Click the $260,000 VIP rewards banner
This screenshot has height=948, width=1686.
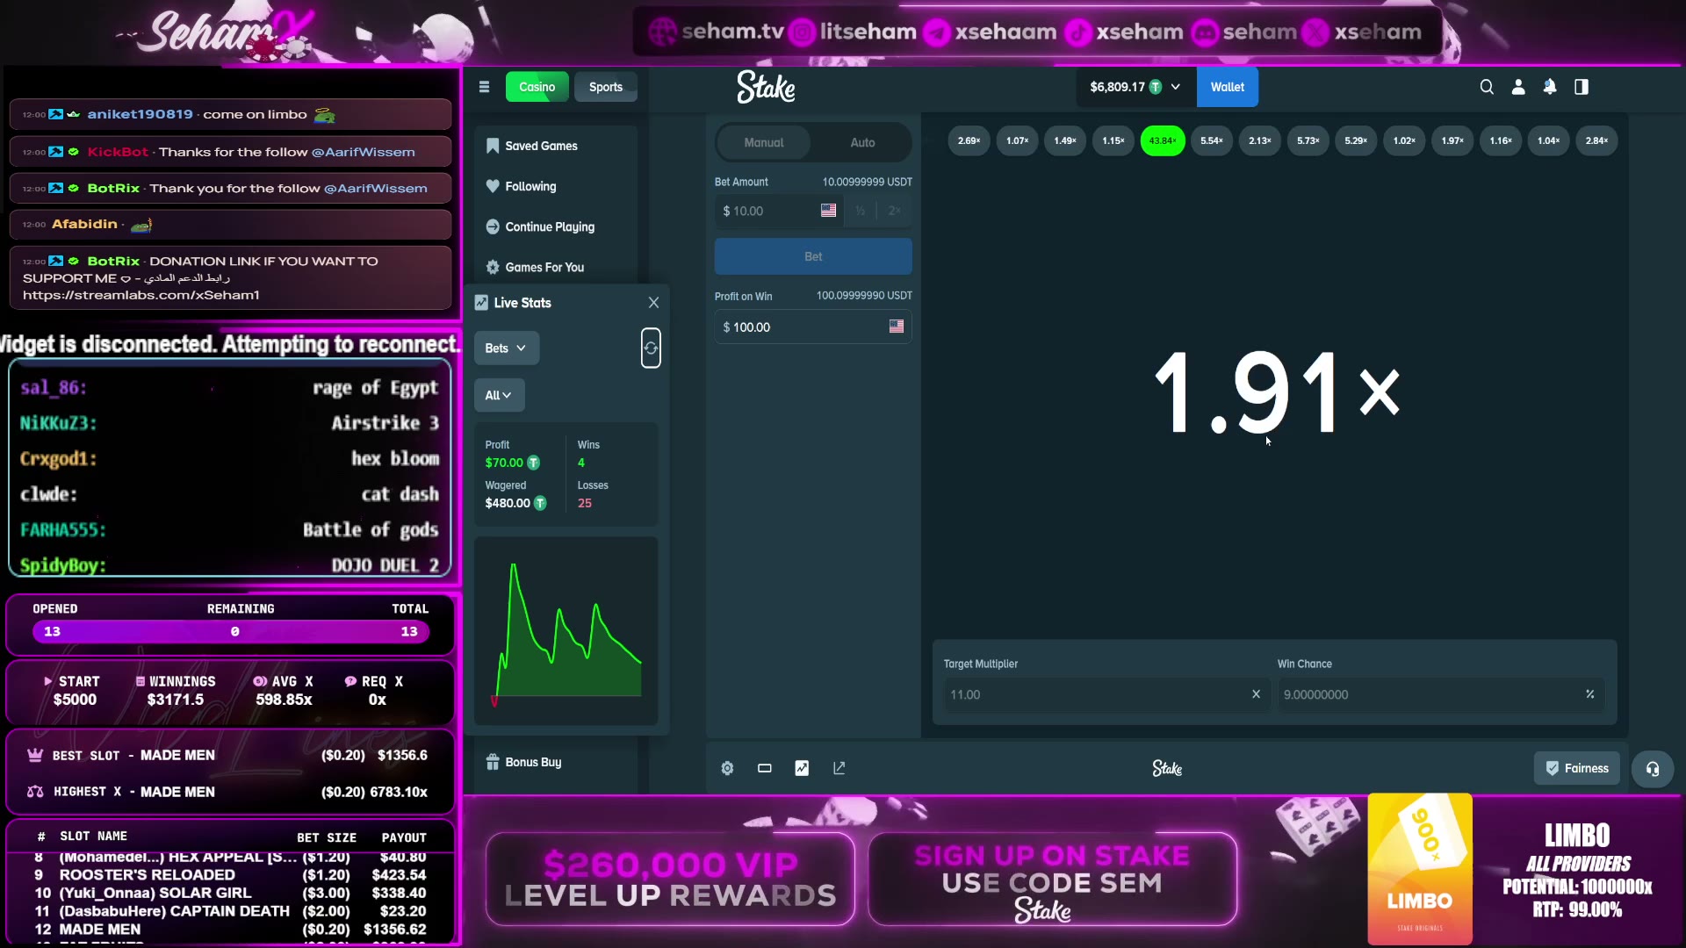pyautogui.click(x=670, y=879)
